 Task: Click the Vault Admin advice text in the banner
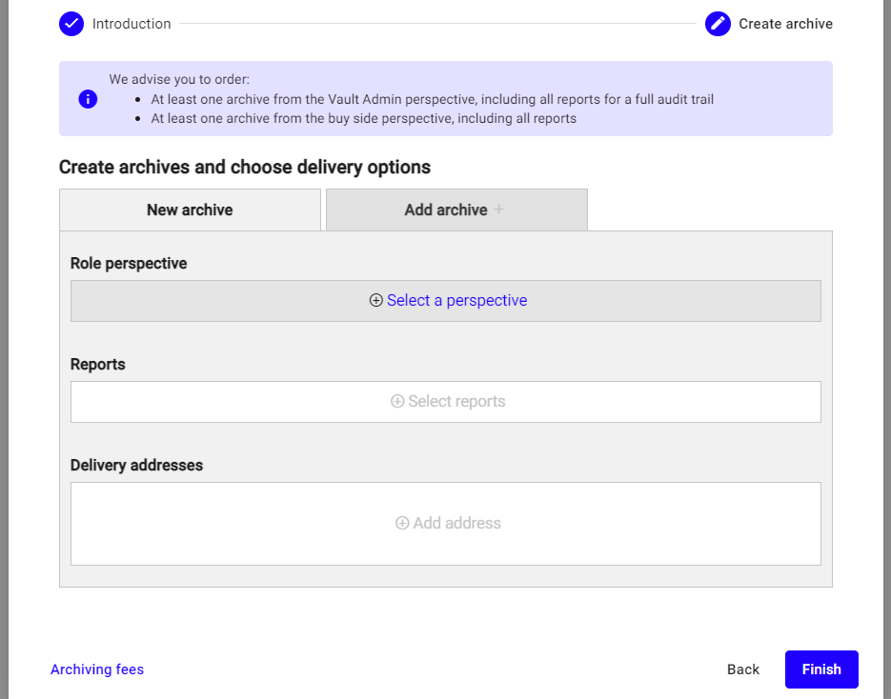pos(432,99)
